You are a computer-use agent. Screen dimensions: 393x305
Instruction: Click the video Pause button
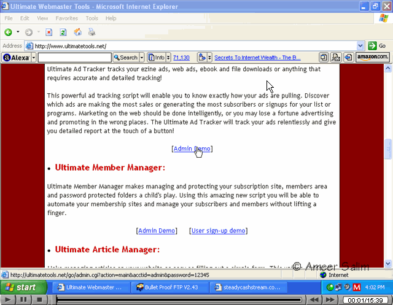[x=23, y=299]
